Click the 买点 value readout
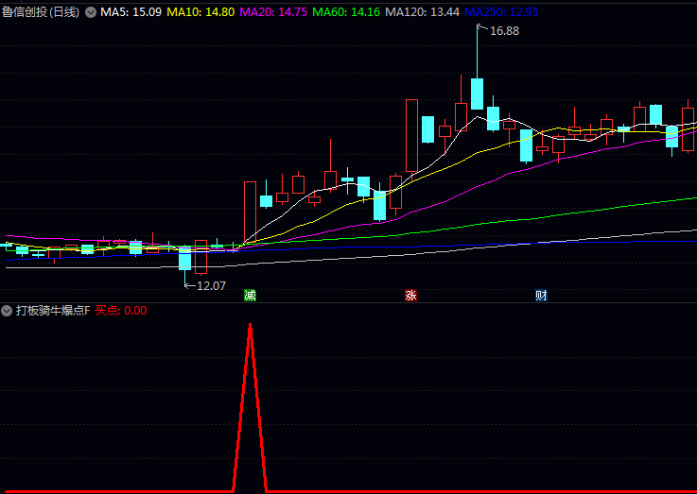The height and width of the screenshot is (494, 697). [120, 310]
